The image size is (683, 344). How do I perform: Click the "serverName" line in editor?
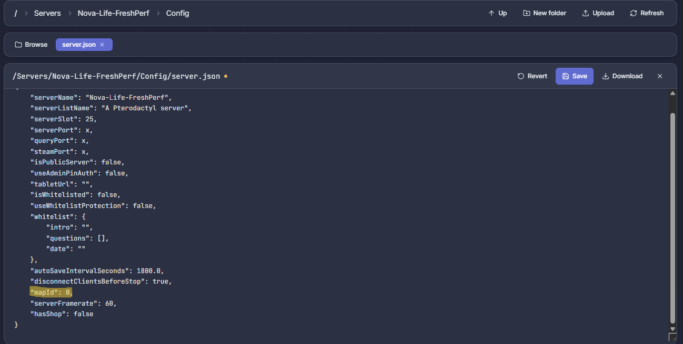point(101,97)
